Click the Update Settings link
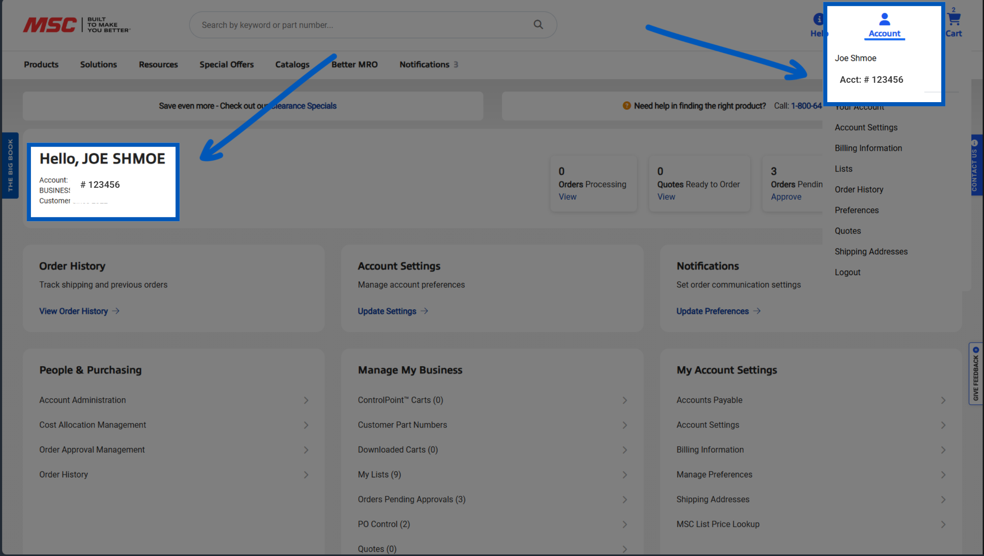The image size is (984, 556). [387, 311]
